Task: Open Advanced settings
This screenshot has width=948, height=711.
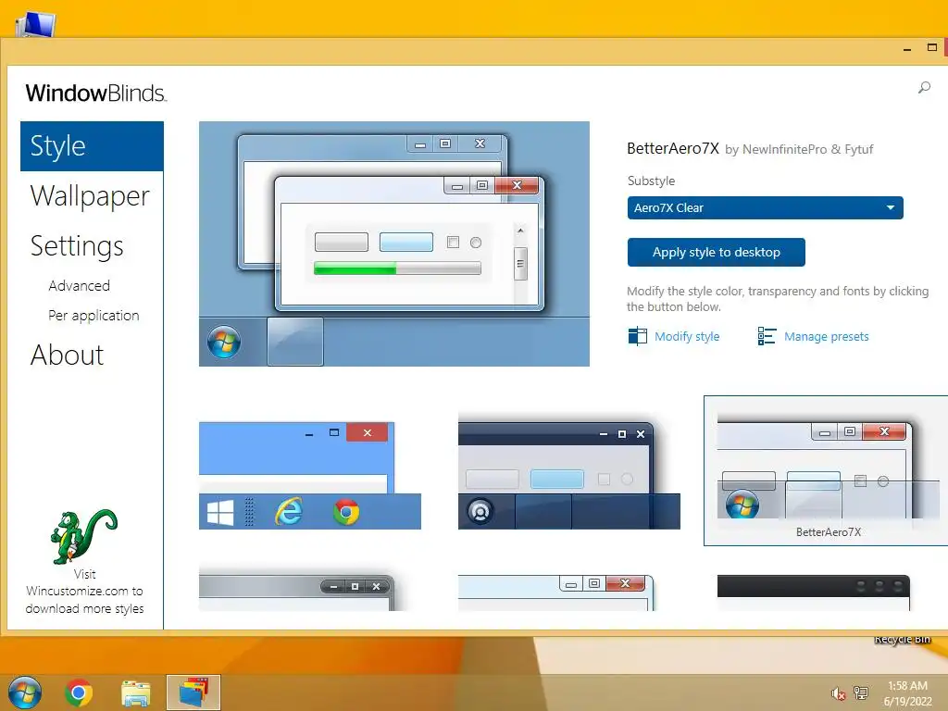Action: [80, 285]
